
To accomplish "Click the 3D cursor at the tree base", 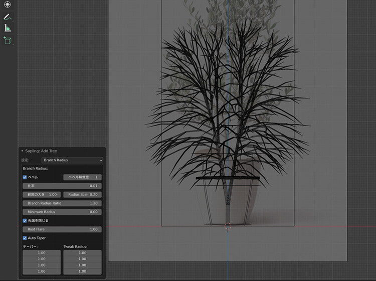I will tap(228, 226).
